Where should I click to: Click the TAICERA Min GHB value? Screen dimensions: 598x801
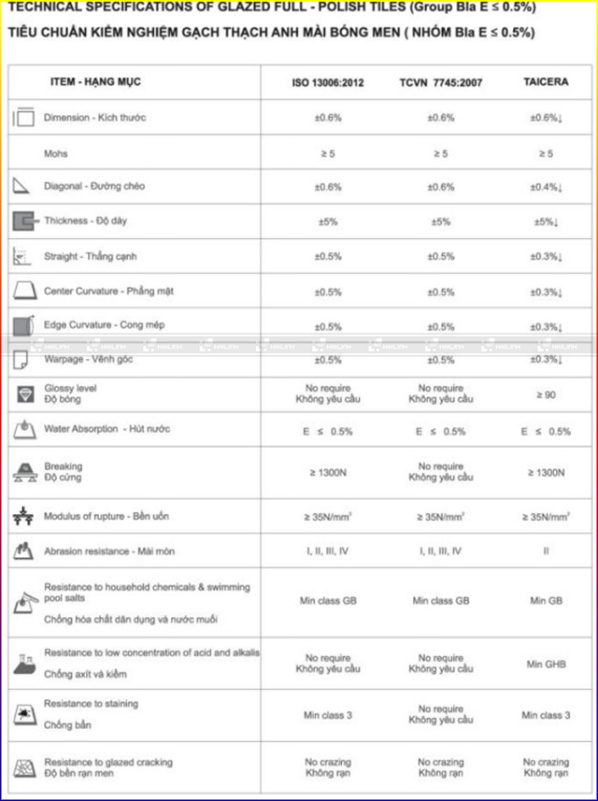(x=546, y=664)
